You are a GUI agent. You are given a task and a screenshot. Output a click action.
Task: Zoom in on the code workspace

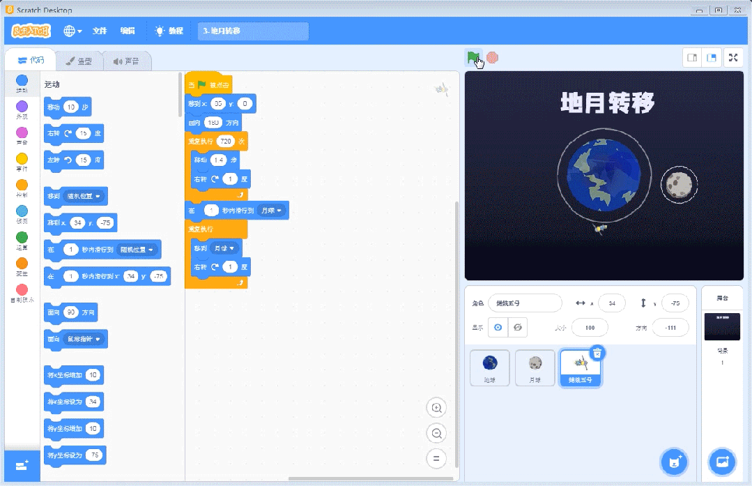pyautogui.click(x=436, y=407)
